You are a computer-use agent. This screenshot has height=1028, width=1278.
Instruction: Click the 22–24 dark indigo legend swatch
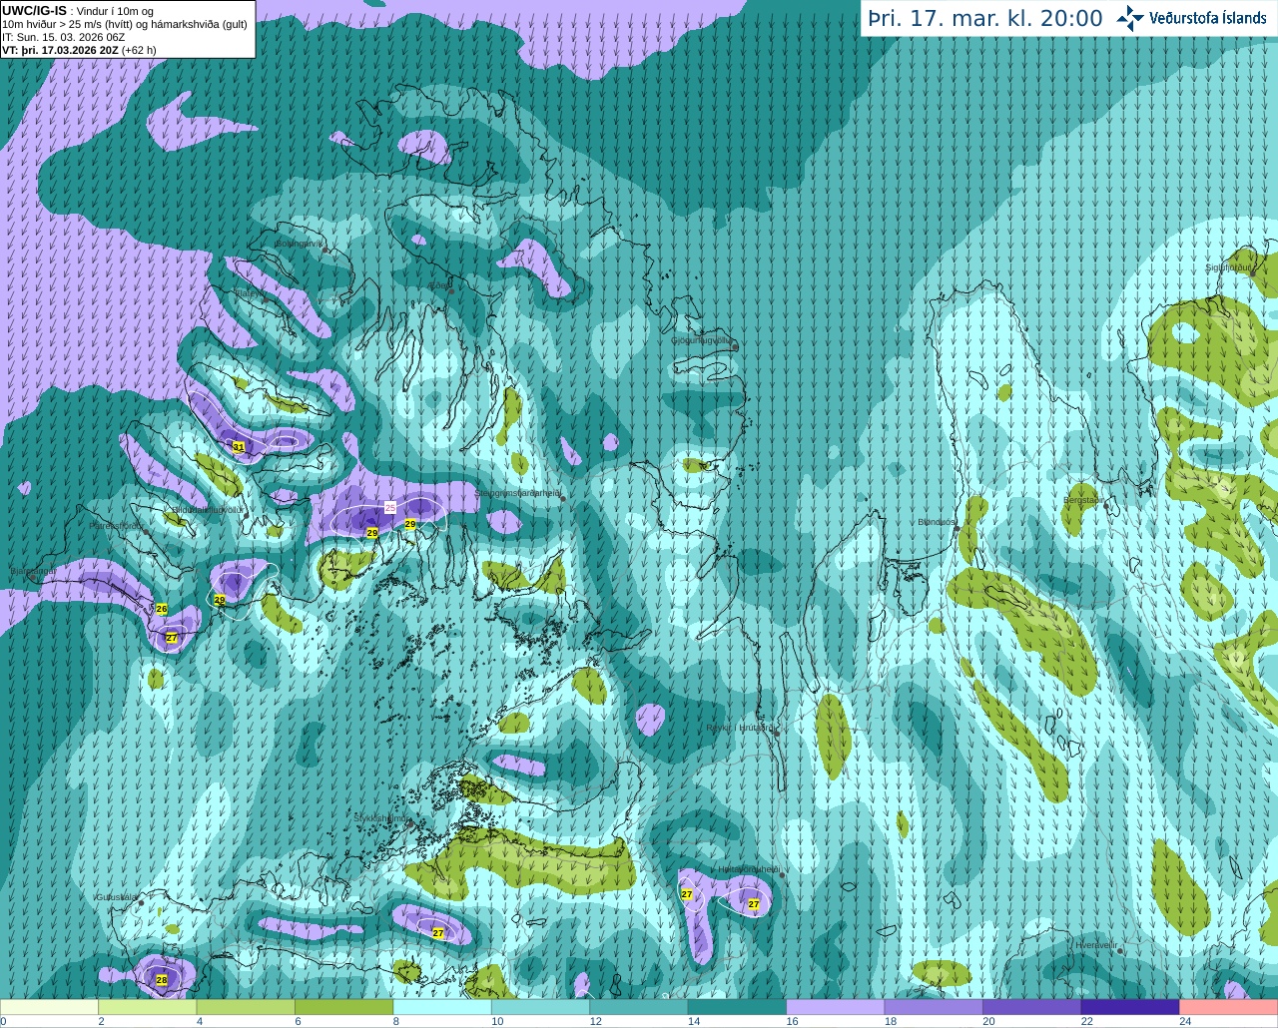pos(1130,1006)
